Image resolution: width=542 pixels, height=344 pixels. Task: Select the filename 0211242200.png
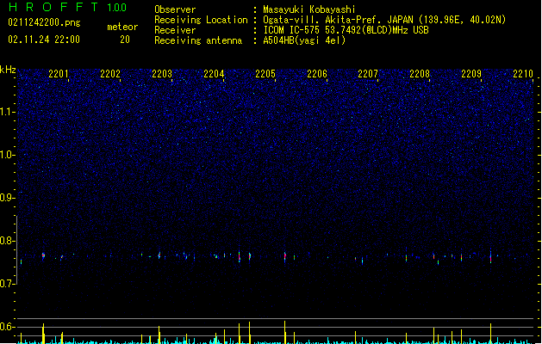pyautogui.click(x=44, y=22)
